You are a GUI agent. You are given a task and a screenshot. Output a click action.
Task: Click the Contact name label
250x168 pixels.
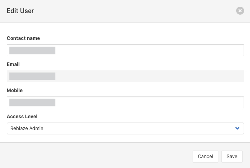pos(23,38)
